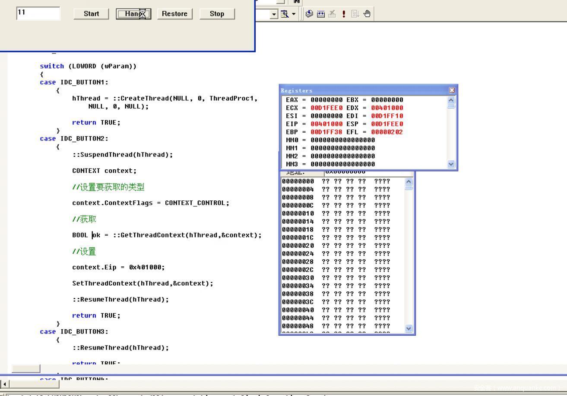Click the Stop Build toolbar icon
Viewport: 567px width, 396px height.
tap(332, 13)
